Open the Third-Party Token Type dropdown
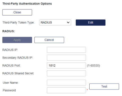 55,22
